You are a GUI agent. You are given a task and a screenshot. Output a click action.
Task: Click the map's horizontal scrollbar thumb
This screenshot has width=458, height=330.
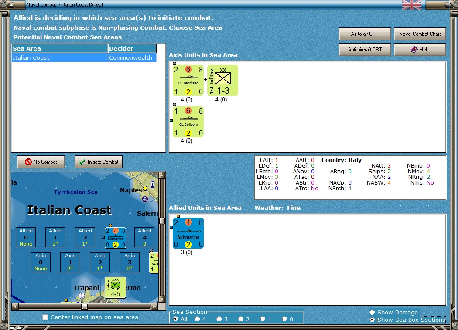[x=85, y=306]
